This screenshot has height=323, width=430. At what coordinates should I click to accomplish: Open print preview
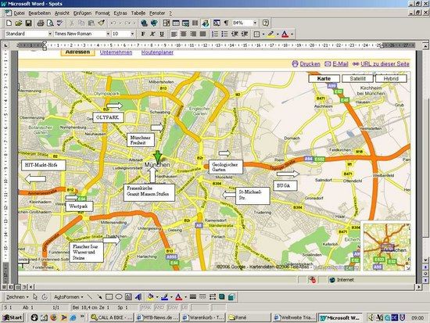50,23
